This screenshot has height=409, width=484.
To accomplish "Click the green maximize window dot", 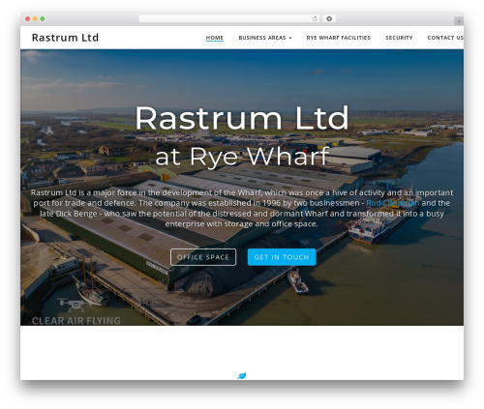I will point(43,19).
